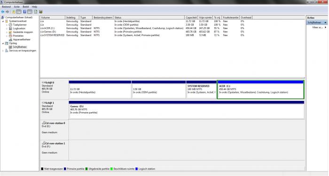This screenshot has width=329, height=176.
Task: Click the Forward arrow in the toolbar
Action: (8, 12)
